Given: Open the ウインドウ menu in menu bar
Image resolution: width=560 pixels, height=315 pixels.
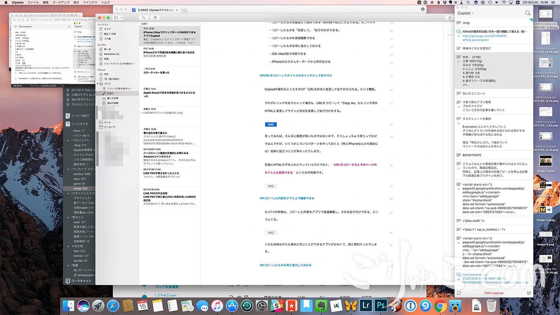Looking at the screenshot, I should (x=90, y=2).
